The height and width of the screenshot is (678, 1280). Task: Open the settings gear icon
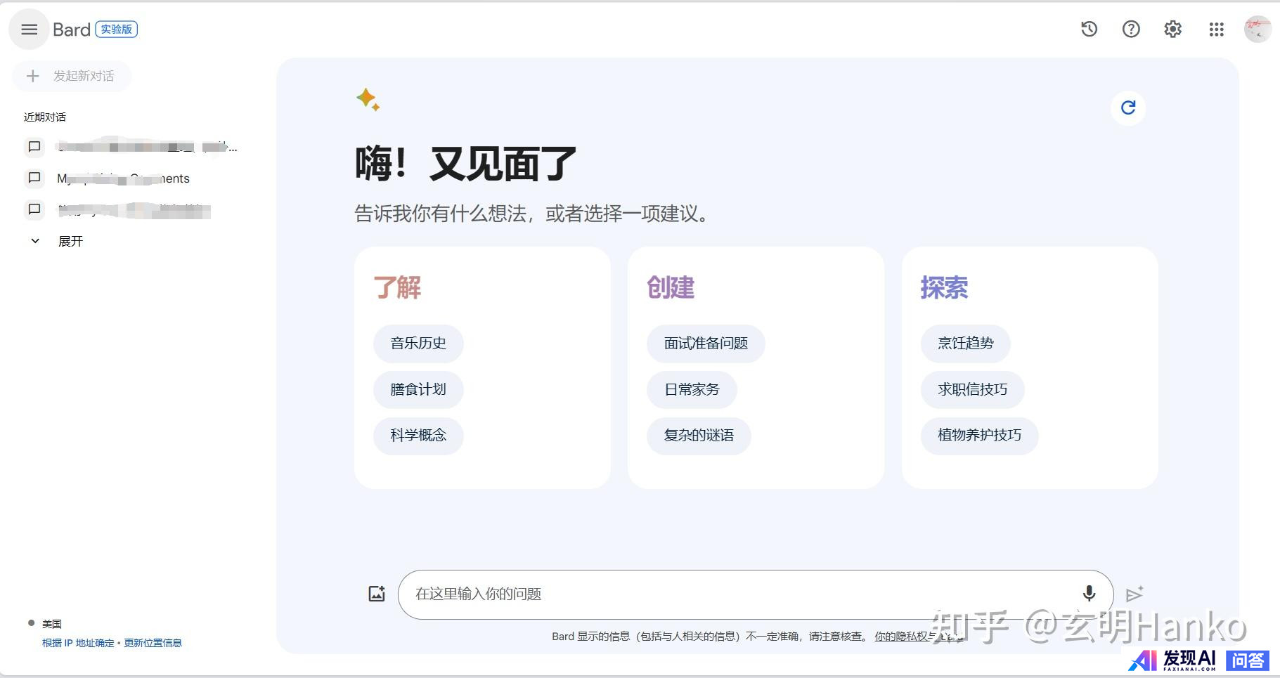point(1172,29)
